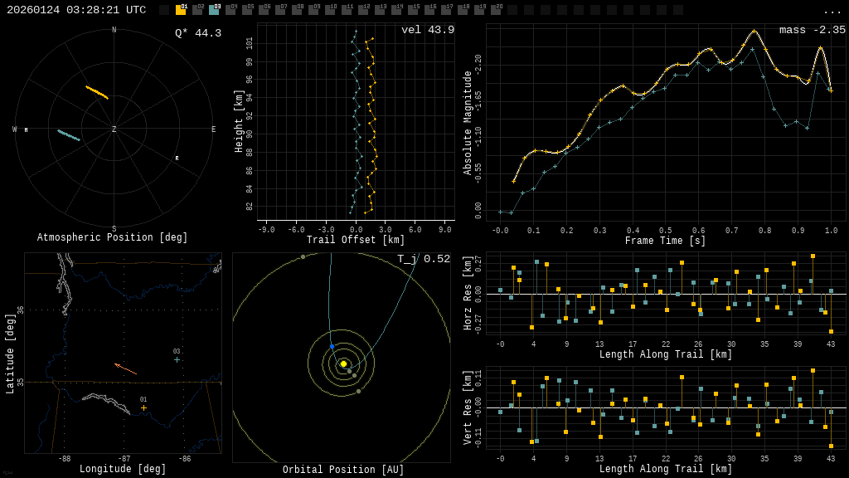849x478 pixels.
Task: Select the orange trail in the polar sky plot
Action: tap(97, 92)
